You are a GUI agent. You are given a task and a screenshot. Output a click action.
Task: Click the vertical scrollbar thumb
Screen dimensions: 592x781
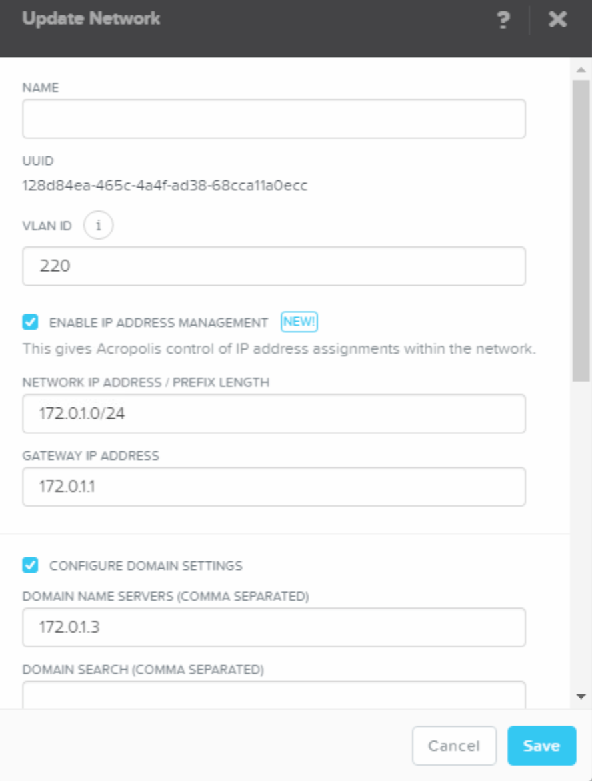tap(581, 230)
